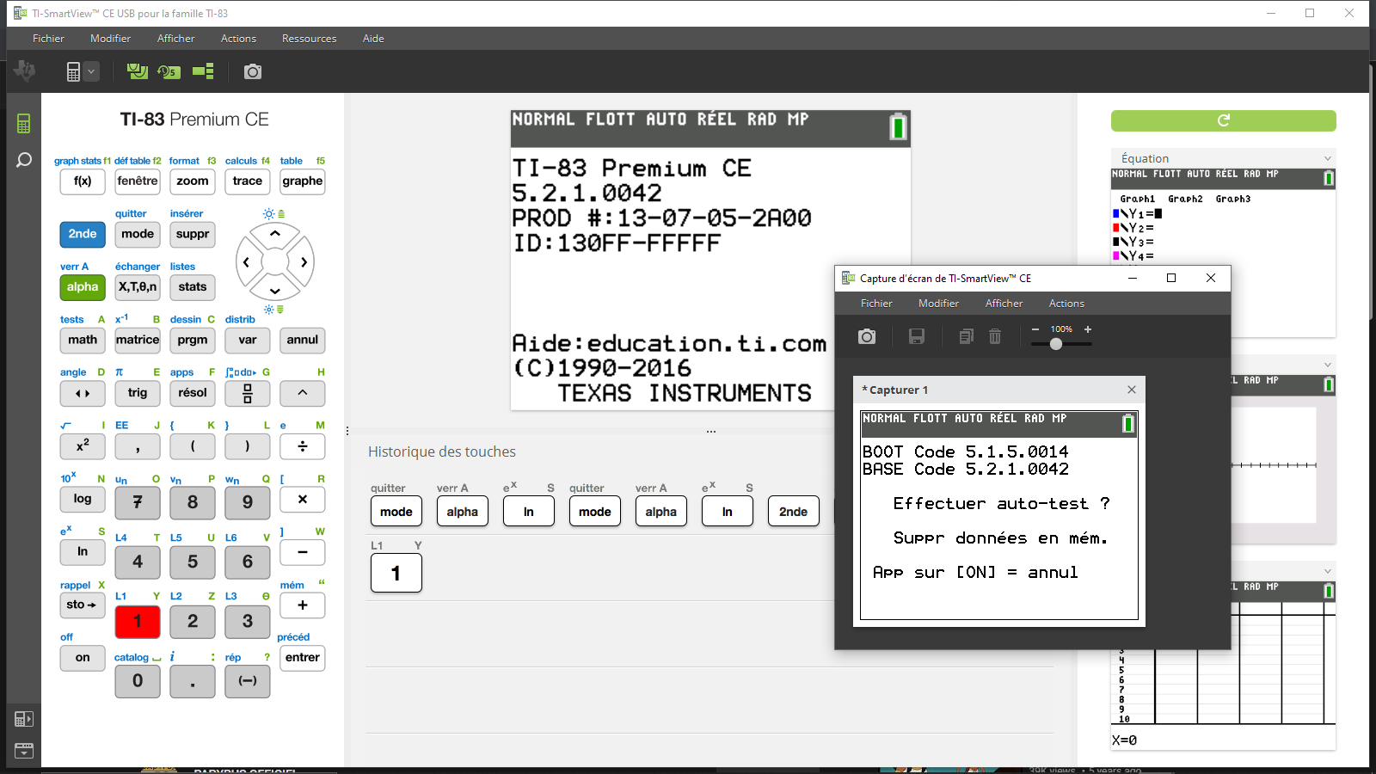Open the calculator emulator sidebar icon
This screenshot has height=774, width=1376.
tap(23, 124)
